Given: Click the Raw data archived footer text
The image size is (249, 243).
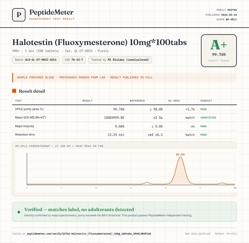Looking at the screenshot, I should point(197,234).
